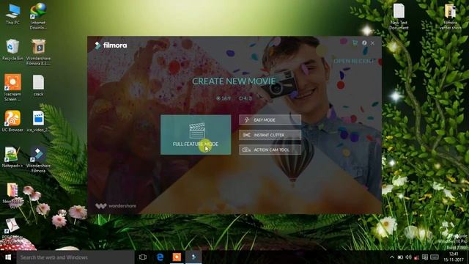Select This PC desktop icon
This screenshot has height=264, width=469.
(12, 15)
